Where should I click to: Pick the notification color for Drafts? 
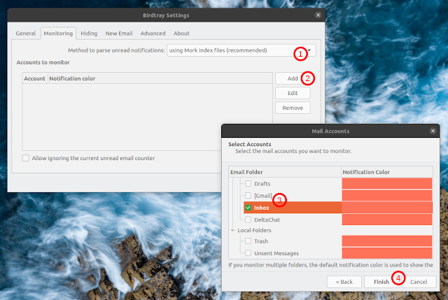tap(386, 183)
